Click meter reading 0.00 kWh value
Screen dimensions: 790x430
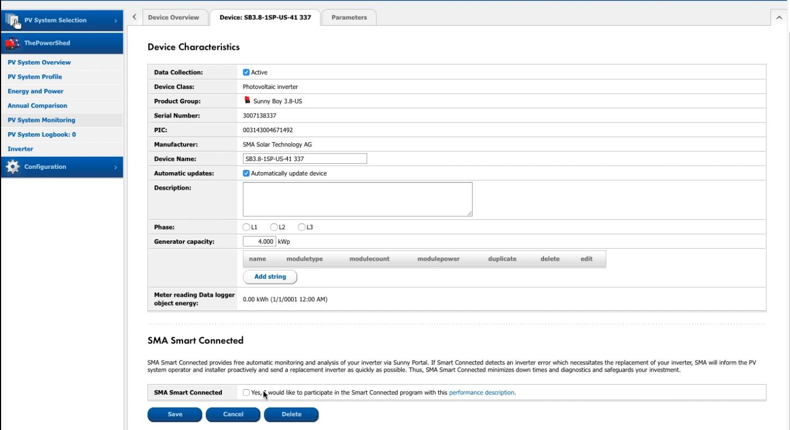point(285,299)
